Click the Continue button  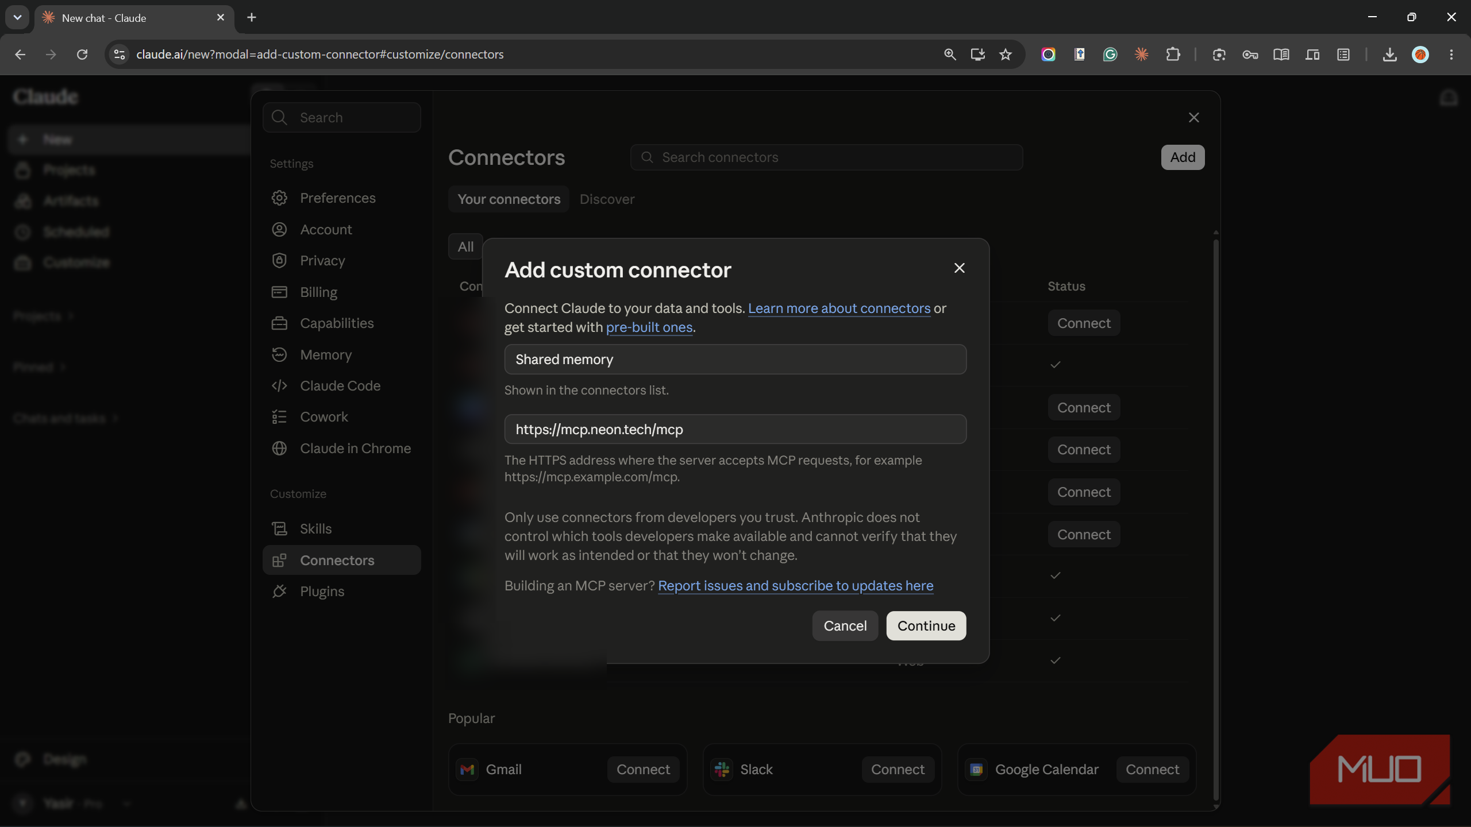click(x=926, y=625)
